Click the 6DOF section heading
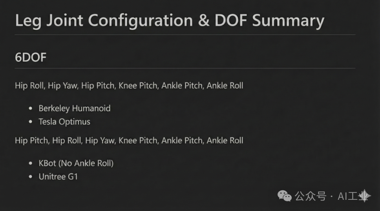The height and width of the screenshot is (211, 380). click(31, 57)
